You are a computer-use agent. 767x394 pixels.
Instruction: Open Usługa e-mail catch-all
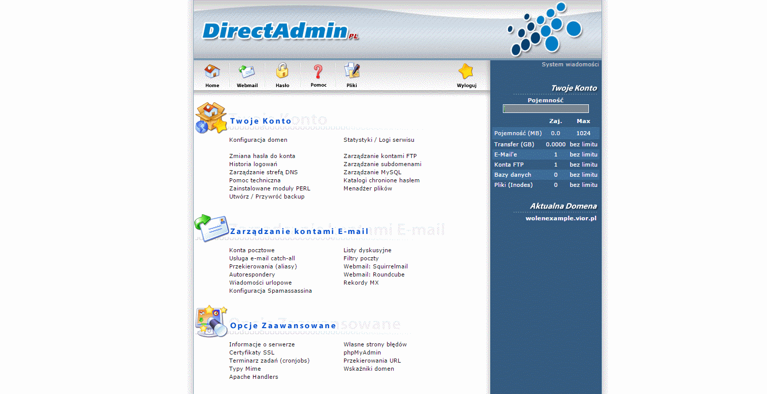pyautogui.click(x=262, y=258)
